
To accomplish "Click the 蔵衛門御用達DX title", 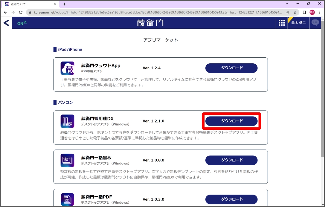I will click(x=97, y=119).
